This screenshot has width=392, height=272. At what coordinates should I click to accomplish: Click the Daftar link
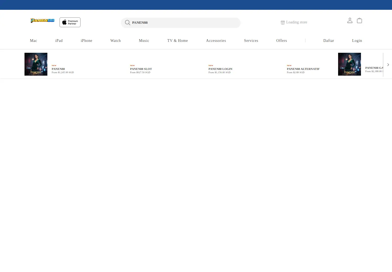(x=329, y=41)
